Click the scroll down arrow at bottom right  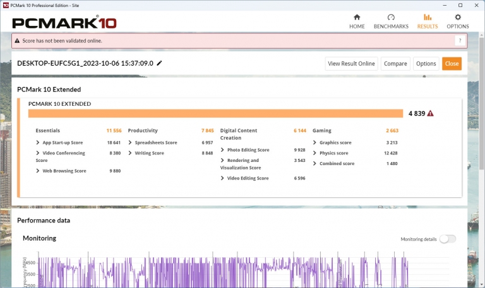tap(482, 285)
